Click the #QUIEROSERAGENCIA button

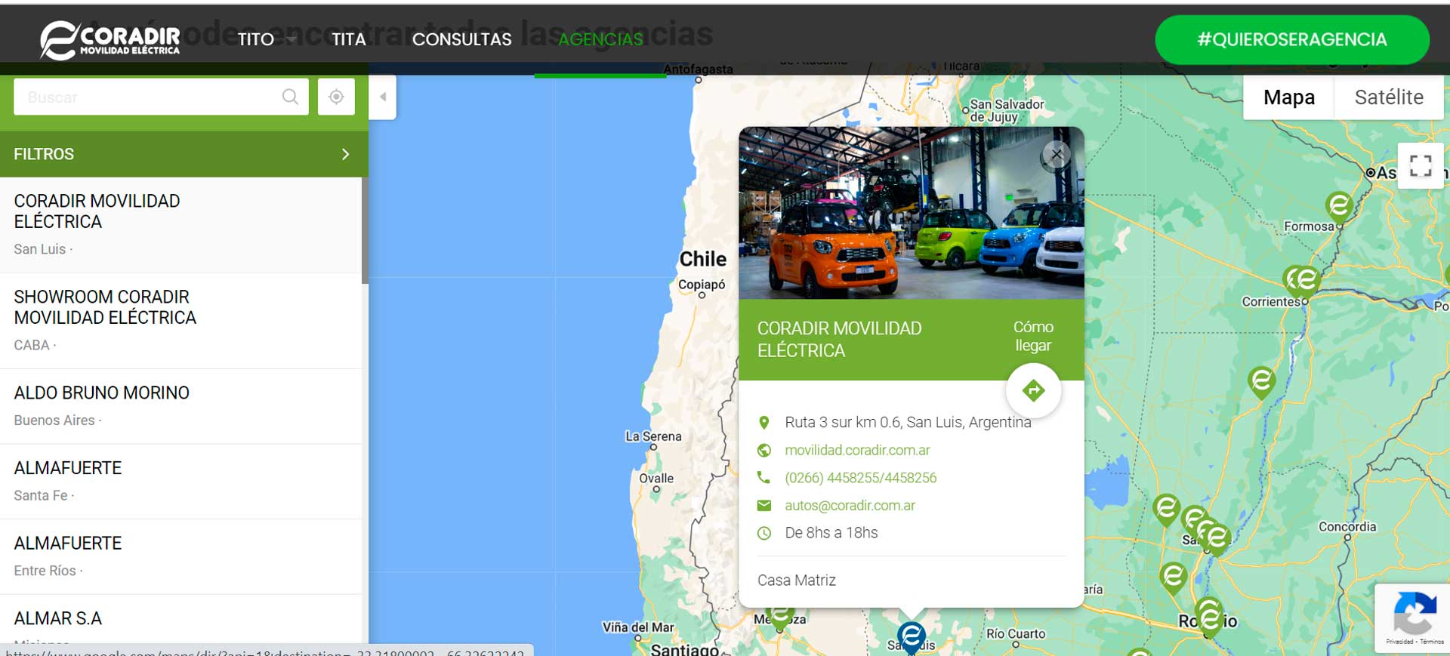[x=1291, y=39]
